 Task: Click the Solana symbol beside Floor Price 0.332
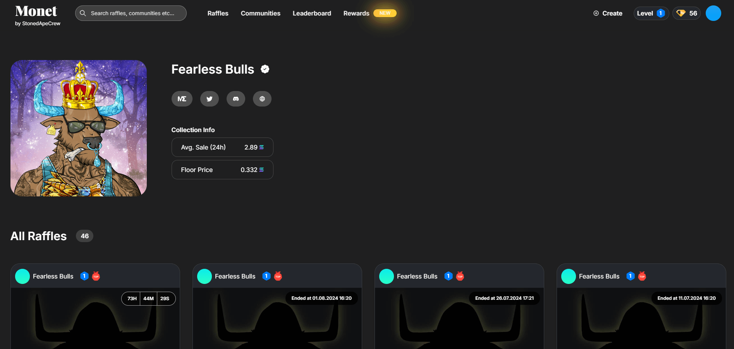[261, 170]
